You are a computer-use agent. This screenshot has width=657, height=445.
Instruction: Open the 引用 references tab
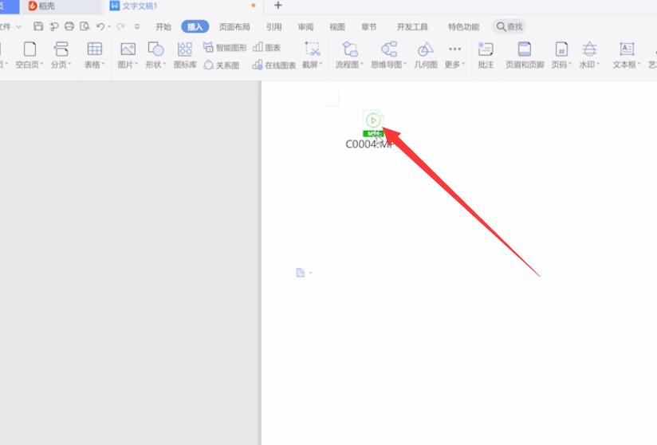(x=274, y=27)
